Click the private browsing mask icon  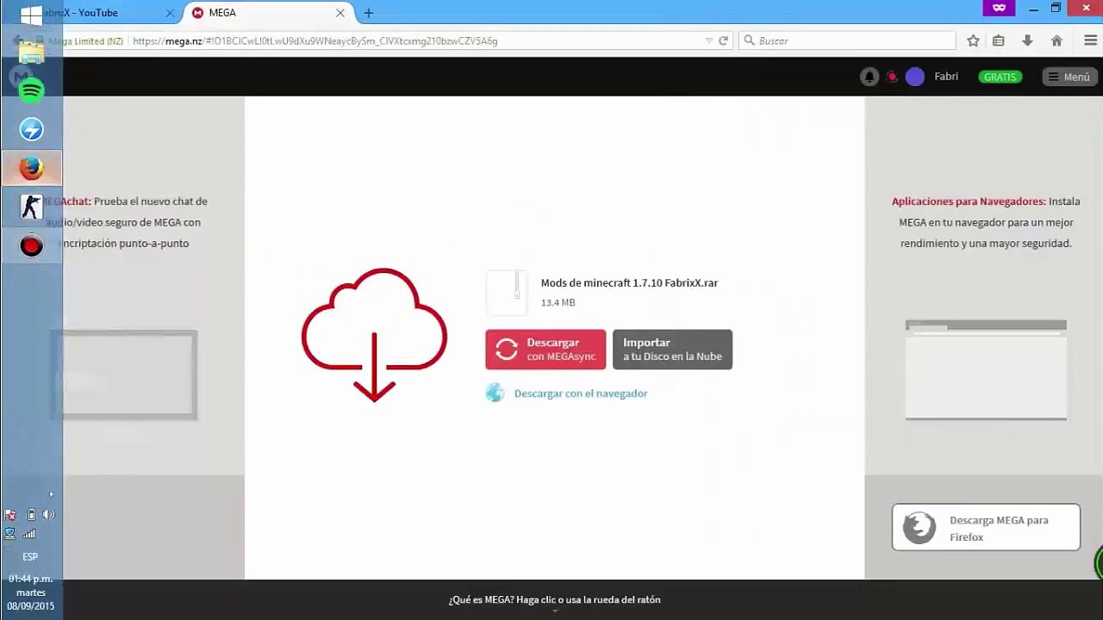(999, 8)
